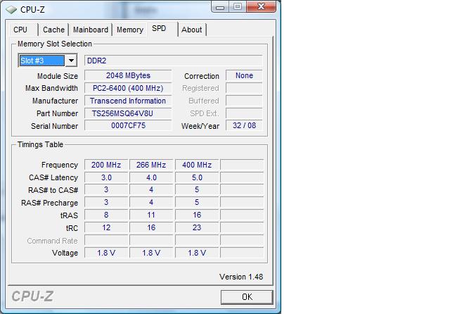Click the Week/Year value 32 / 08
This screenshot has width=450, height=314.
(x=244, y=126)
